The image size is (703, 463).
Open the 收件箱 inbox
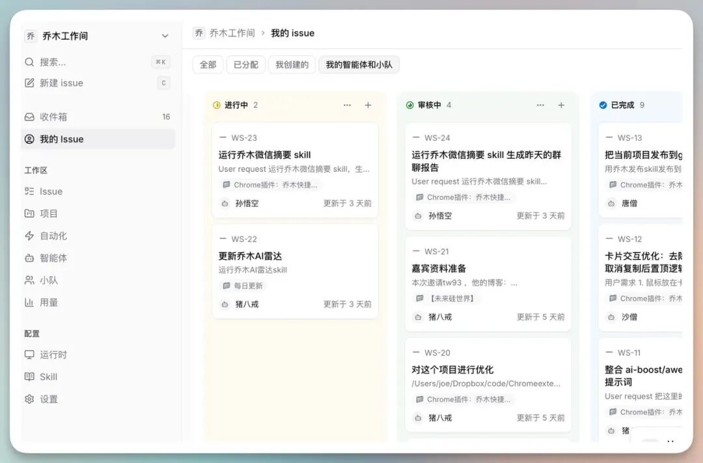(98, 117)
